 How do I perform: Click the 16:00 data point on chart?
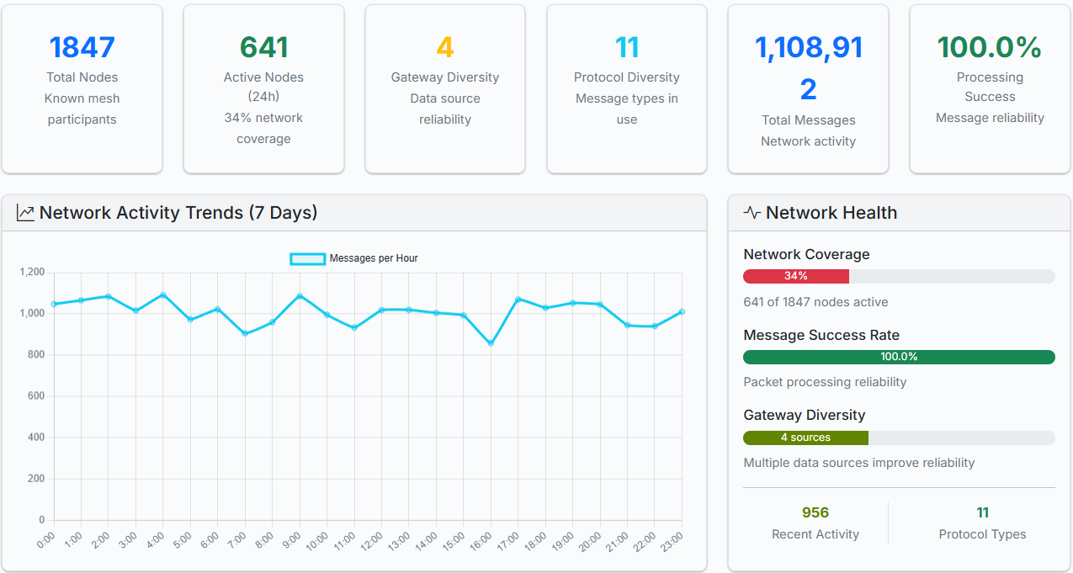[491, 343]
